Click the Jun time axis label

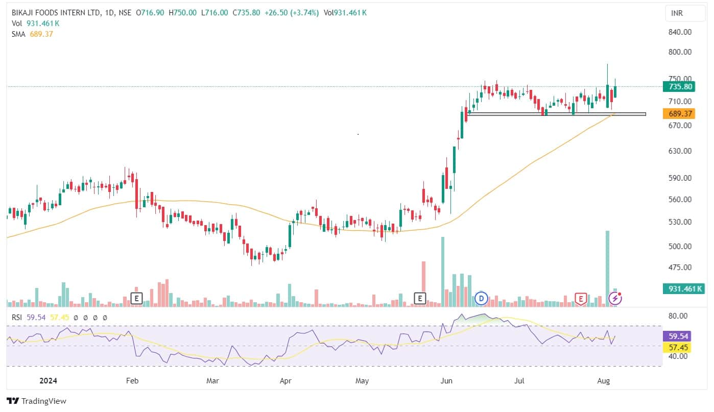(447, 380)
